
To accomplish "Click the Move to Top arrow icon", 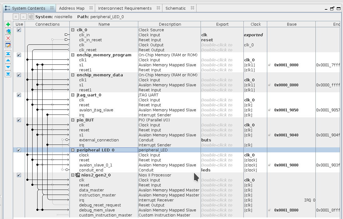I will pos(8,53).
